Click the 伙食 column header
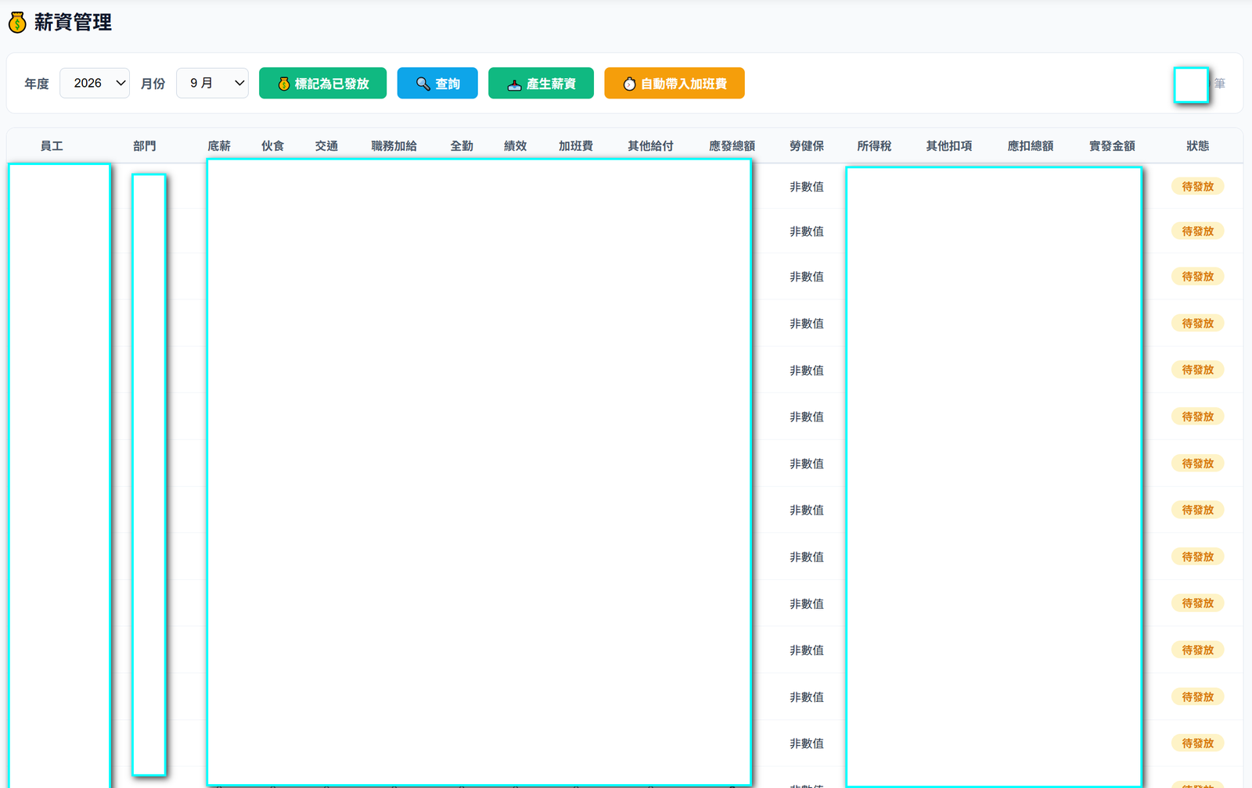Viewport: 1252px width, 788px height. click(x=273, y=146)
